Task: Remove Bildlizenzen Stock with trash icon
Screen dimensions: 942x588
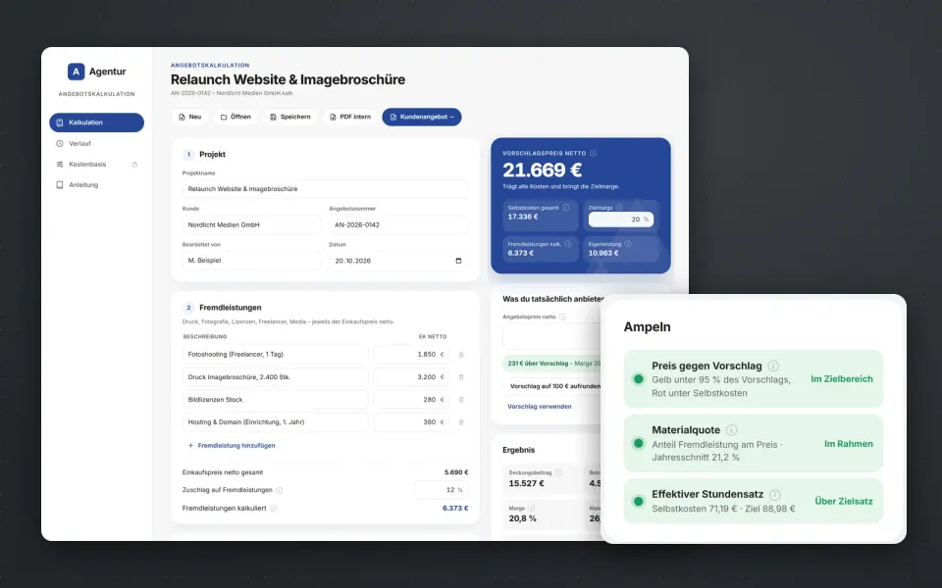Action: 461,400
